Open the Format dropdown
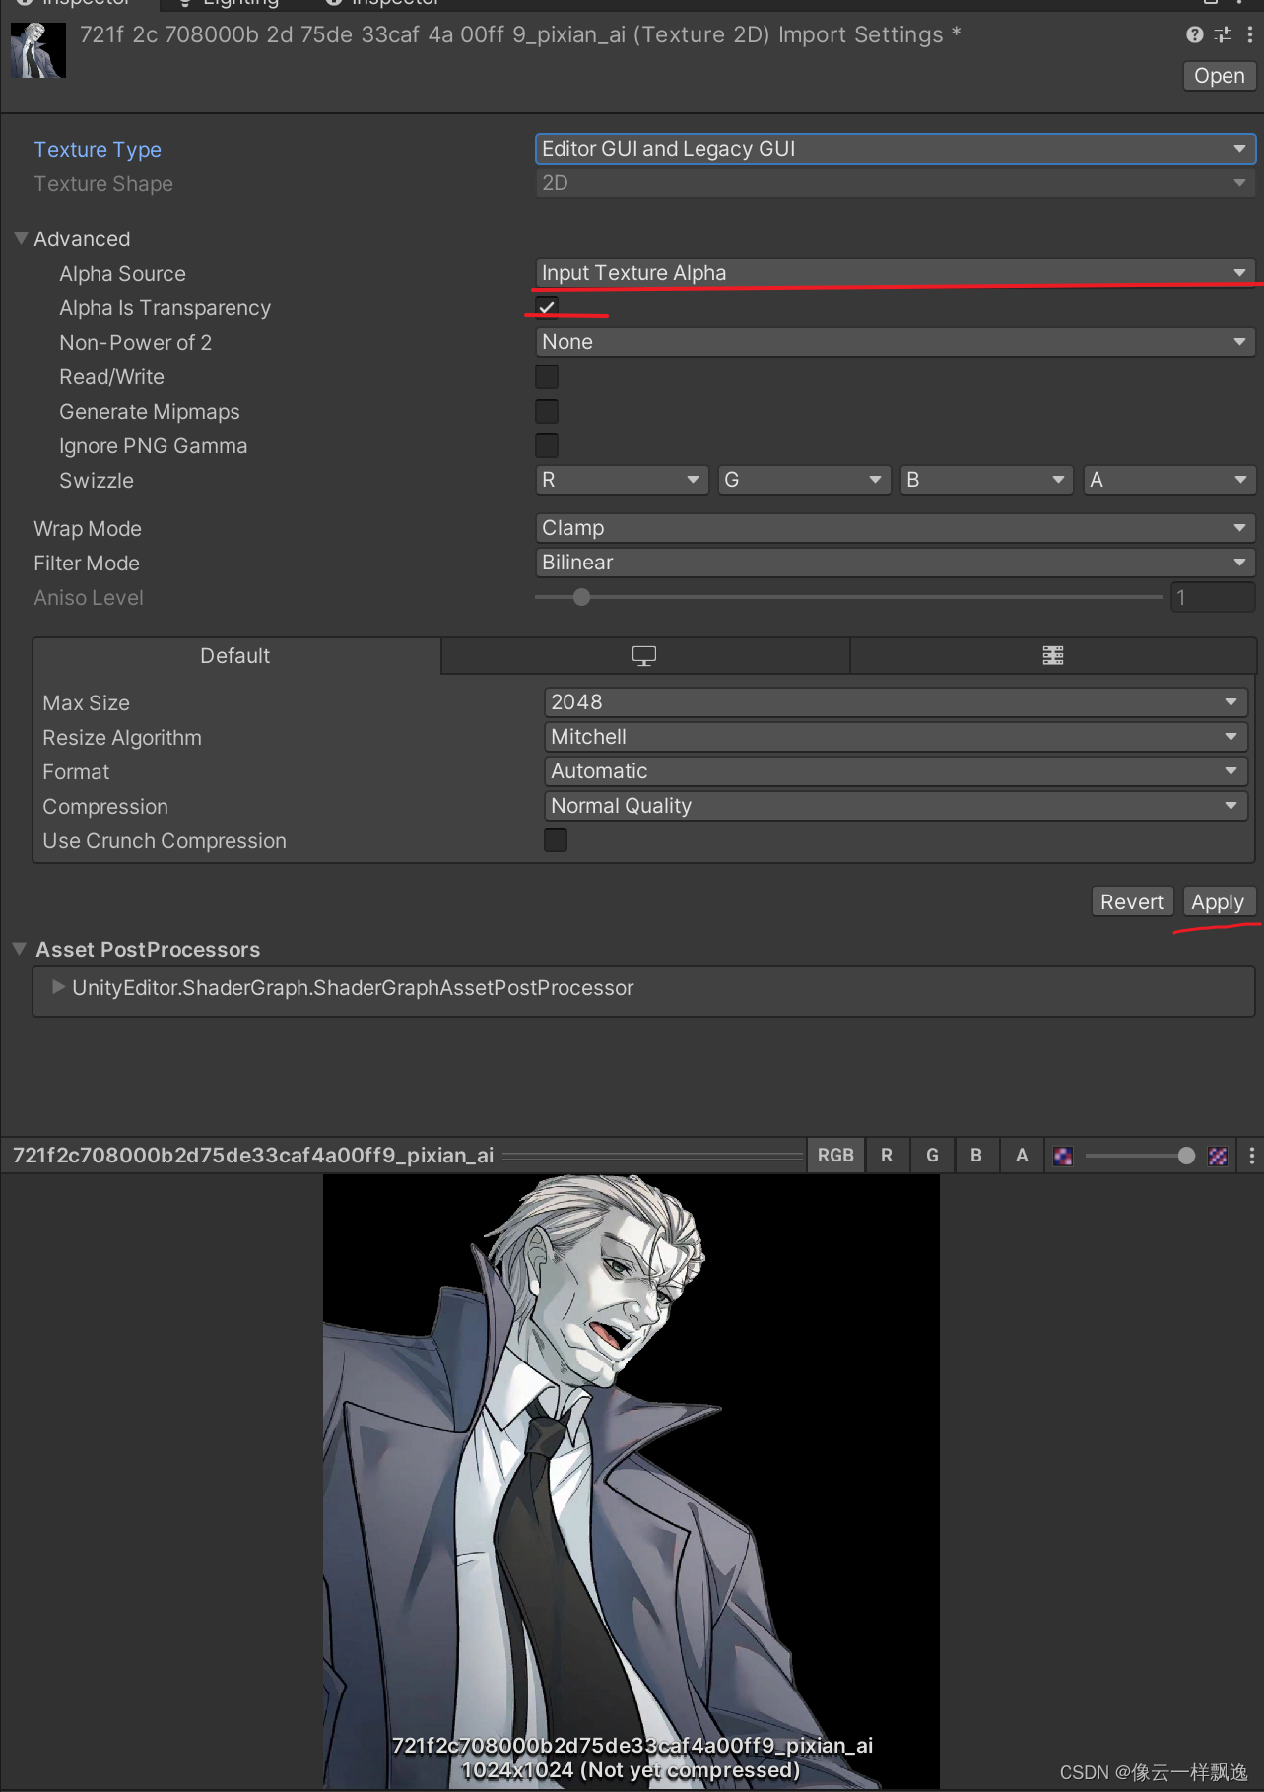This screenshot has height=1792, width=1264. pos(896,771)
